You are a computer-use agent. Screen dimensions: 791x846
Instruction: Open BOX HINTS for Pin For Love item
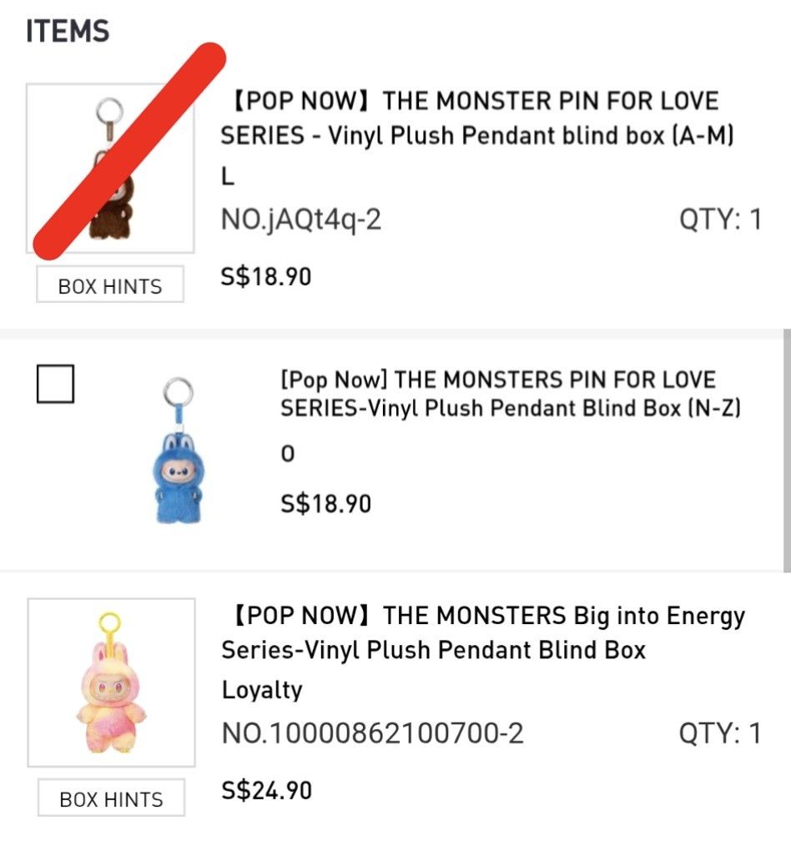click(110, 286)
